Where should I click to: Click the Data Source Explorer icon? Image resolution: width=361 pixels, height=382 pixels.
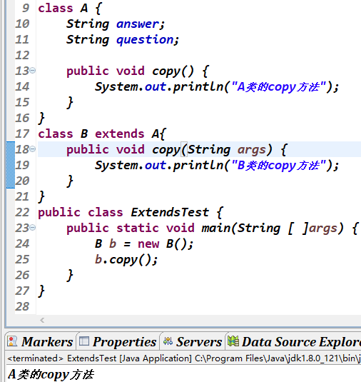[x=233, y=341]
